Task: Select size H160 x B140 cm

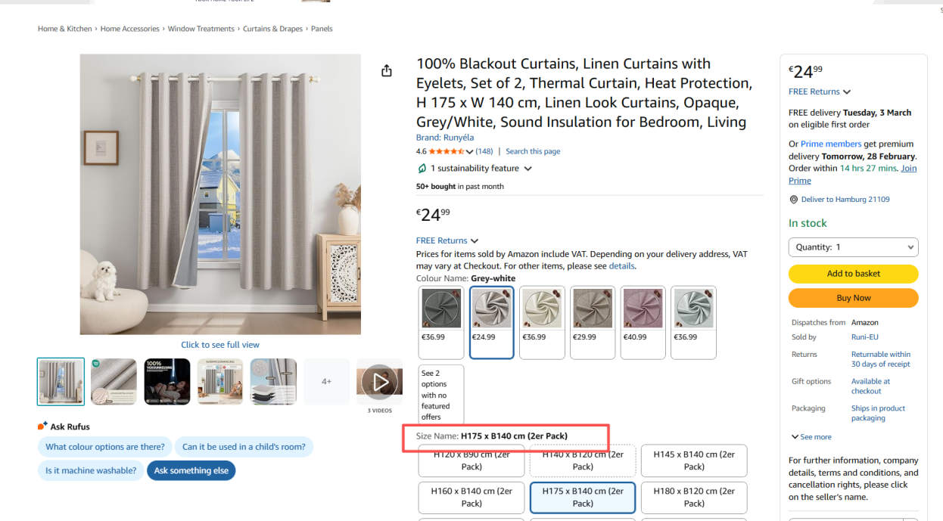Action: 471,497
